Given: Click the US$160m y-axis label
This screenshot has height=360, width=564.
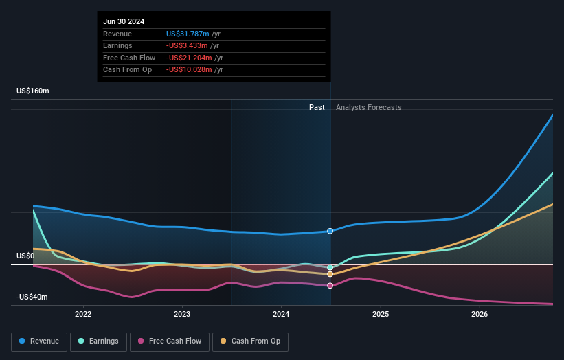Looking at the screenshot, I should pyautogui.click(x=33, y=91).
